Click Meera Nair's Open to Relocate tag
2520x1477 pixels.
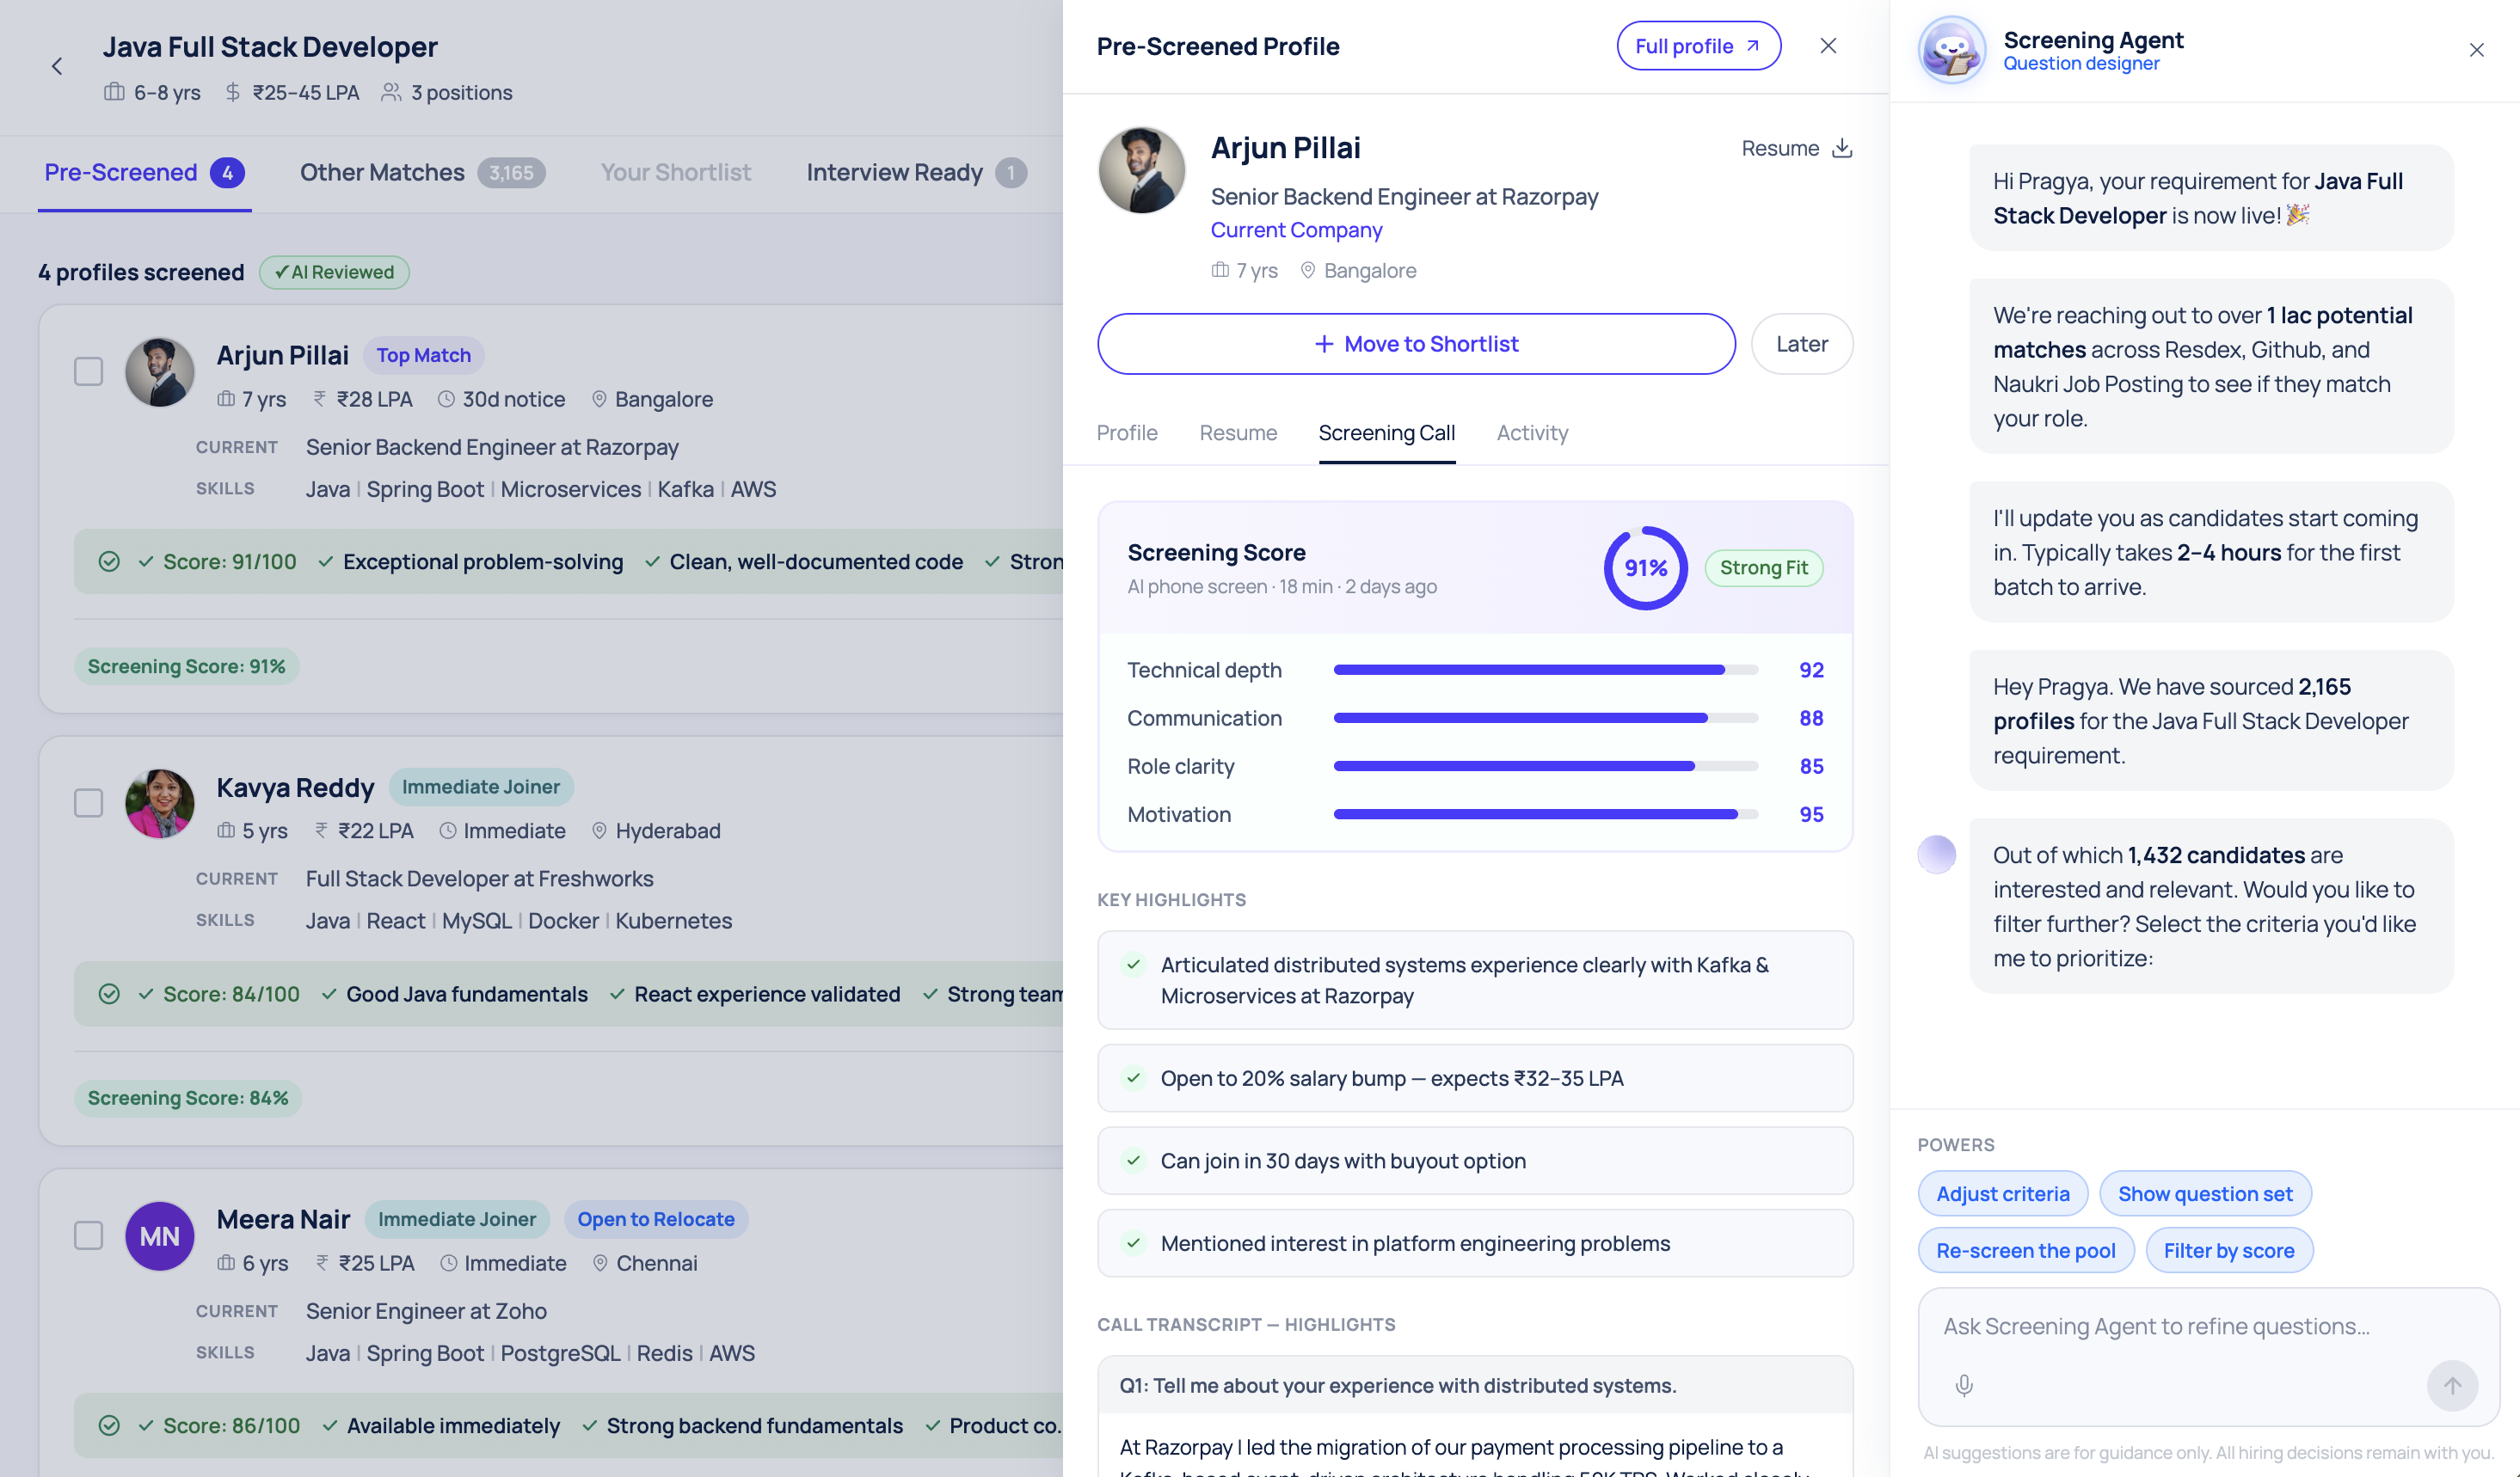pyautogui.click(x=656, y=1219)
